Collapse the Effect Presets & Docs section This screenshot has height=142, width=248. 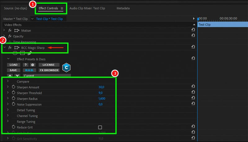[x=8, y=59]
